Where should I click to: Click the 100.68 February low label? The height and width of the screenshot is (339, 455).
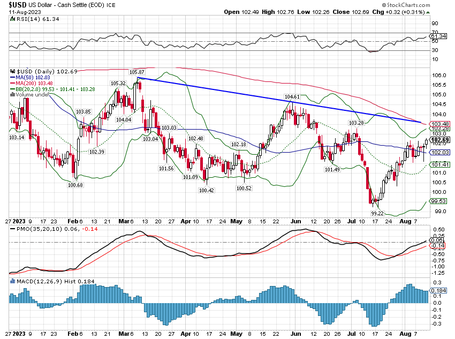click(x=75, y=185)
